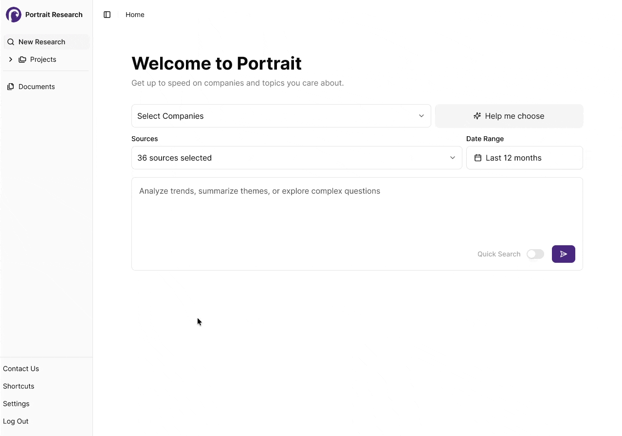Screen dimensions: 622x436
Task: Open New Research in the sidebar
Action: pos(47,42)
